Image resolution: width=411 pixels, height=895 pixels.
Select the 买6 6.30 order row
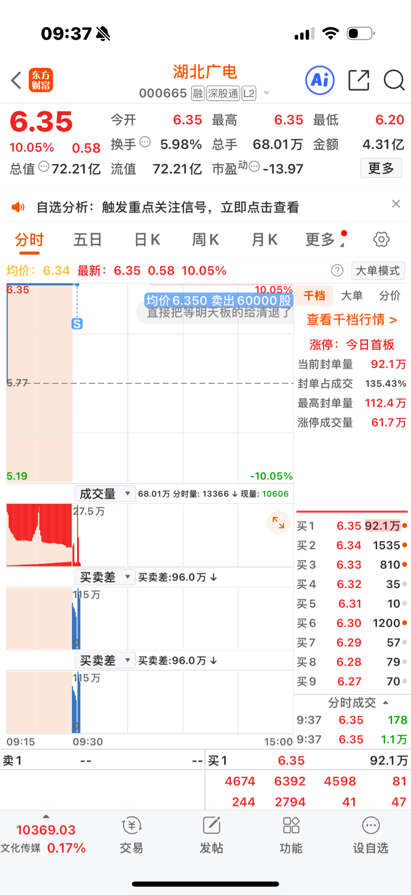352,623
